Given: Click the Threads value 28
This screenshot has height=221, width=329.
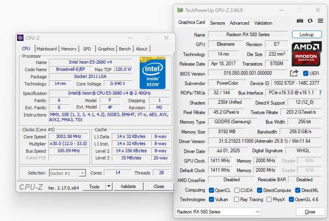Looking at the screenshot, I should pyautogui.click(x=161, y=173).
